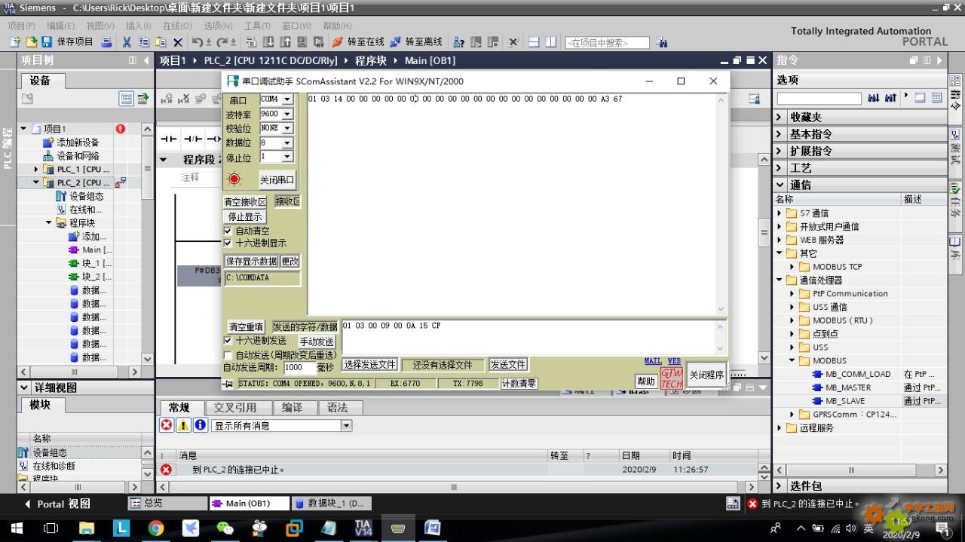
Task: Expand the 基本指令 section
Action: tap(780, 134)
